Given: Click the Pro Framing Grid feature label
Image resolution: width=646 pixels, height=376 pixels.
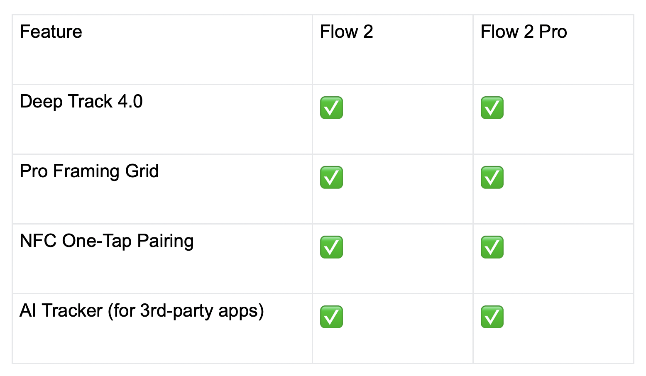Looking at the screenshot, I should 89,171.
